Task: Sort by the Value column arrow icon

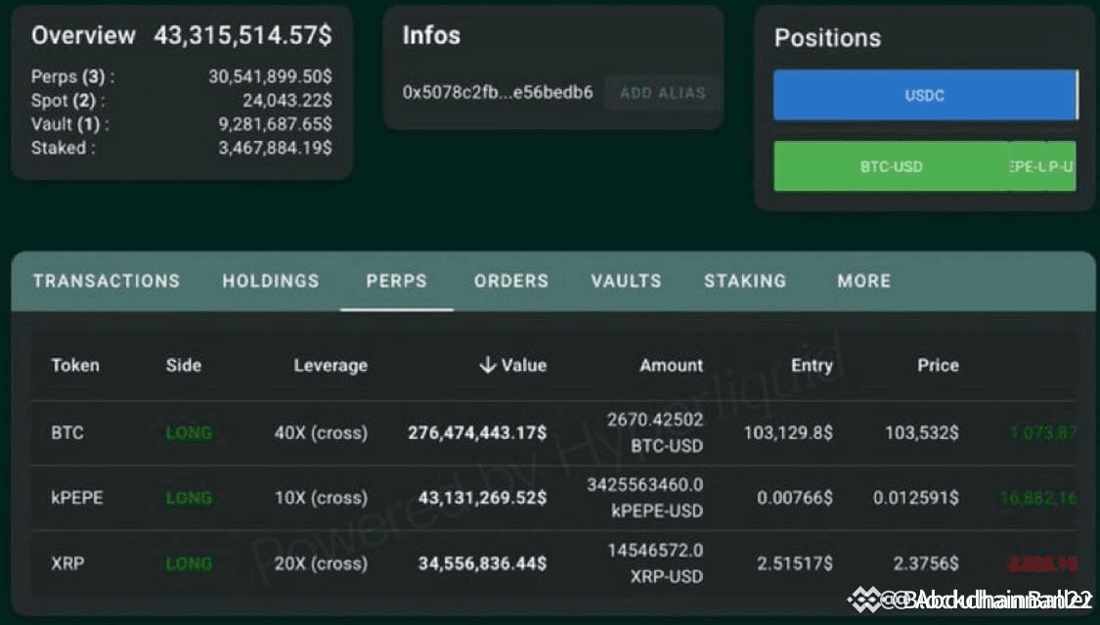Action: 488,365
